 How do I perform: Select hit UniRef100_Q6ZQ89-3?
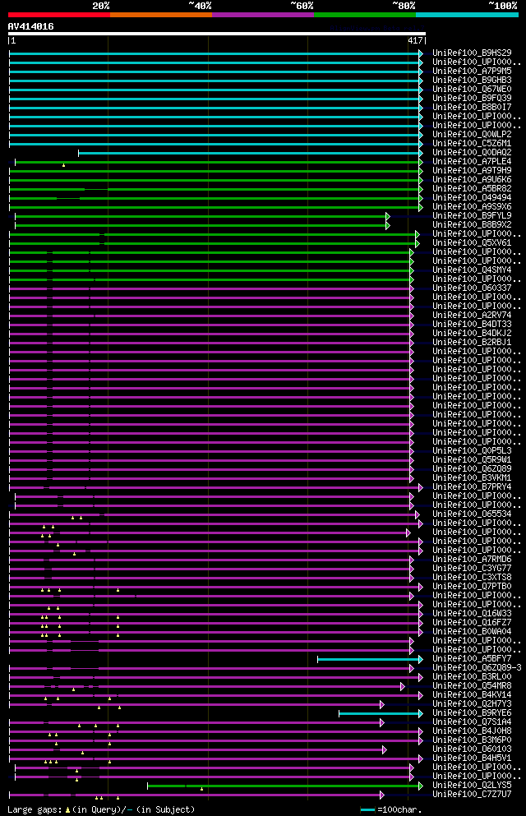[x=477, y=668]
